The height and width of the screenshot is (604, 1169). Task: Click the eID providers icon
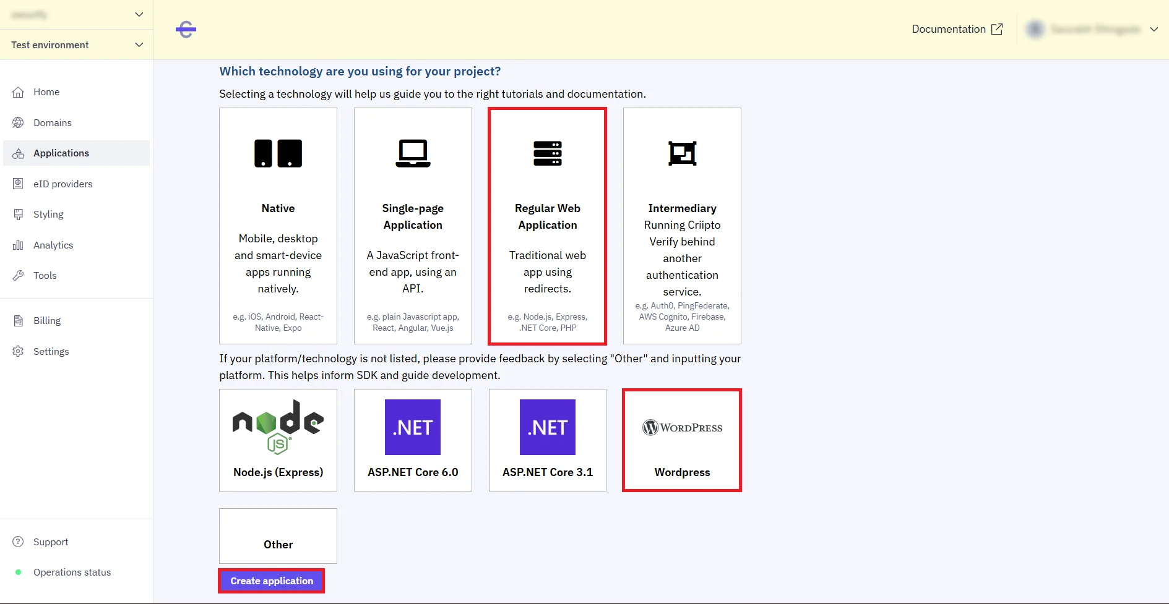tap(18, 184)
